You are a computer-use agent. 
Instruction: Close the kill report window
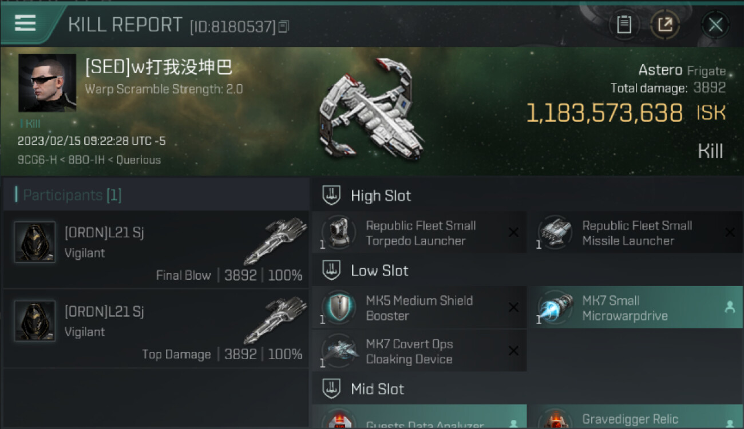click(x=715, y=25)
